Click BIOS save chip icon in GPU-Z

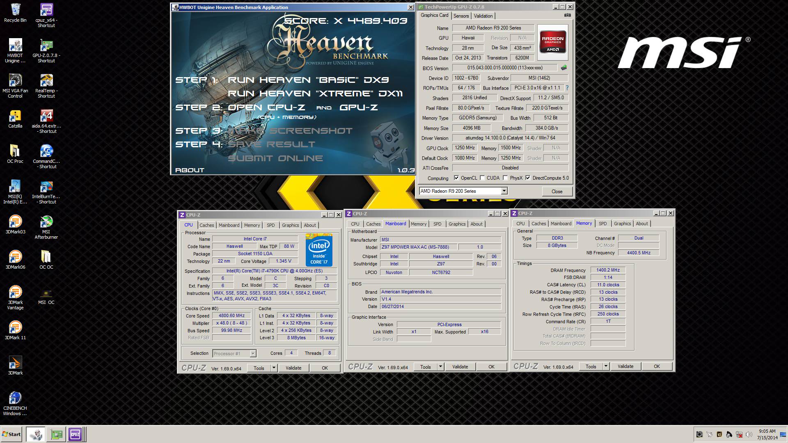point(564,68)
